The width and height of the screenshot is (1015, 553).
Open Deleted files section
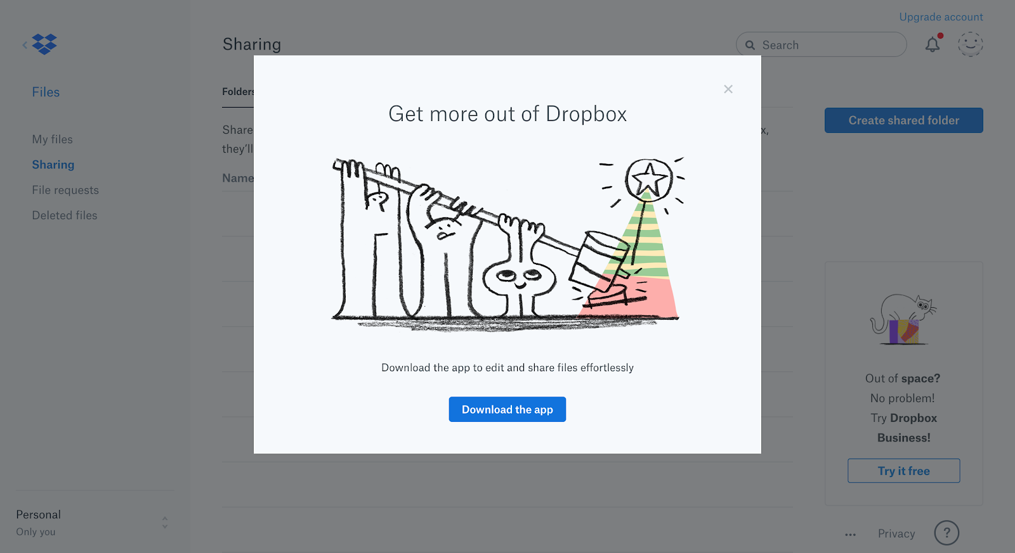[x=65, y=215]
